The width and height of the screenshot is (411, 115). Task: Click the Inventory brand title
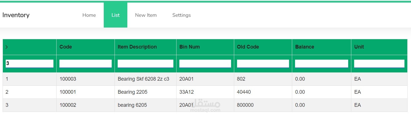tap(16, 15)
